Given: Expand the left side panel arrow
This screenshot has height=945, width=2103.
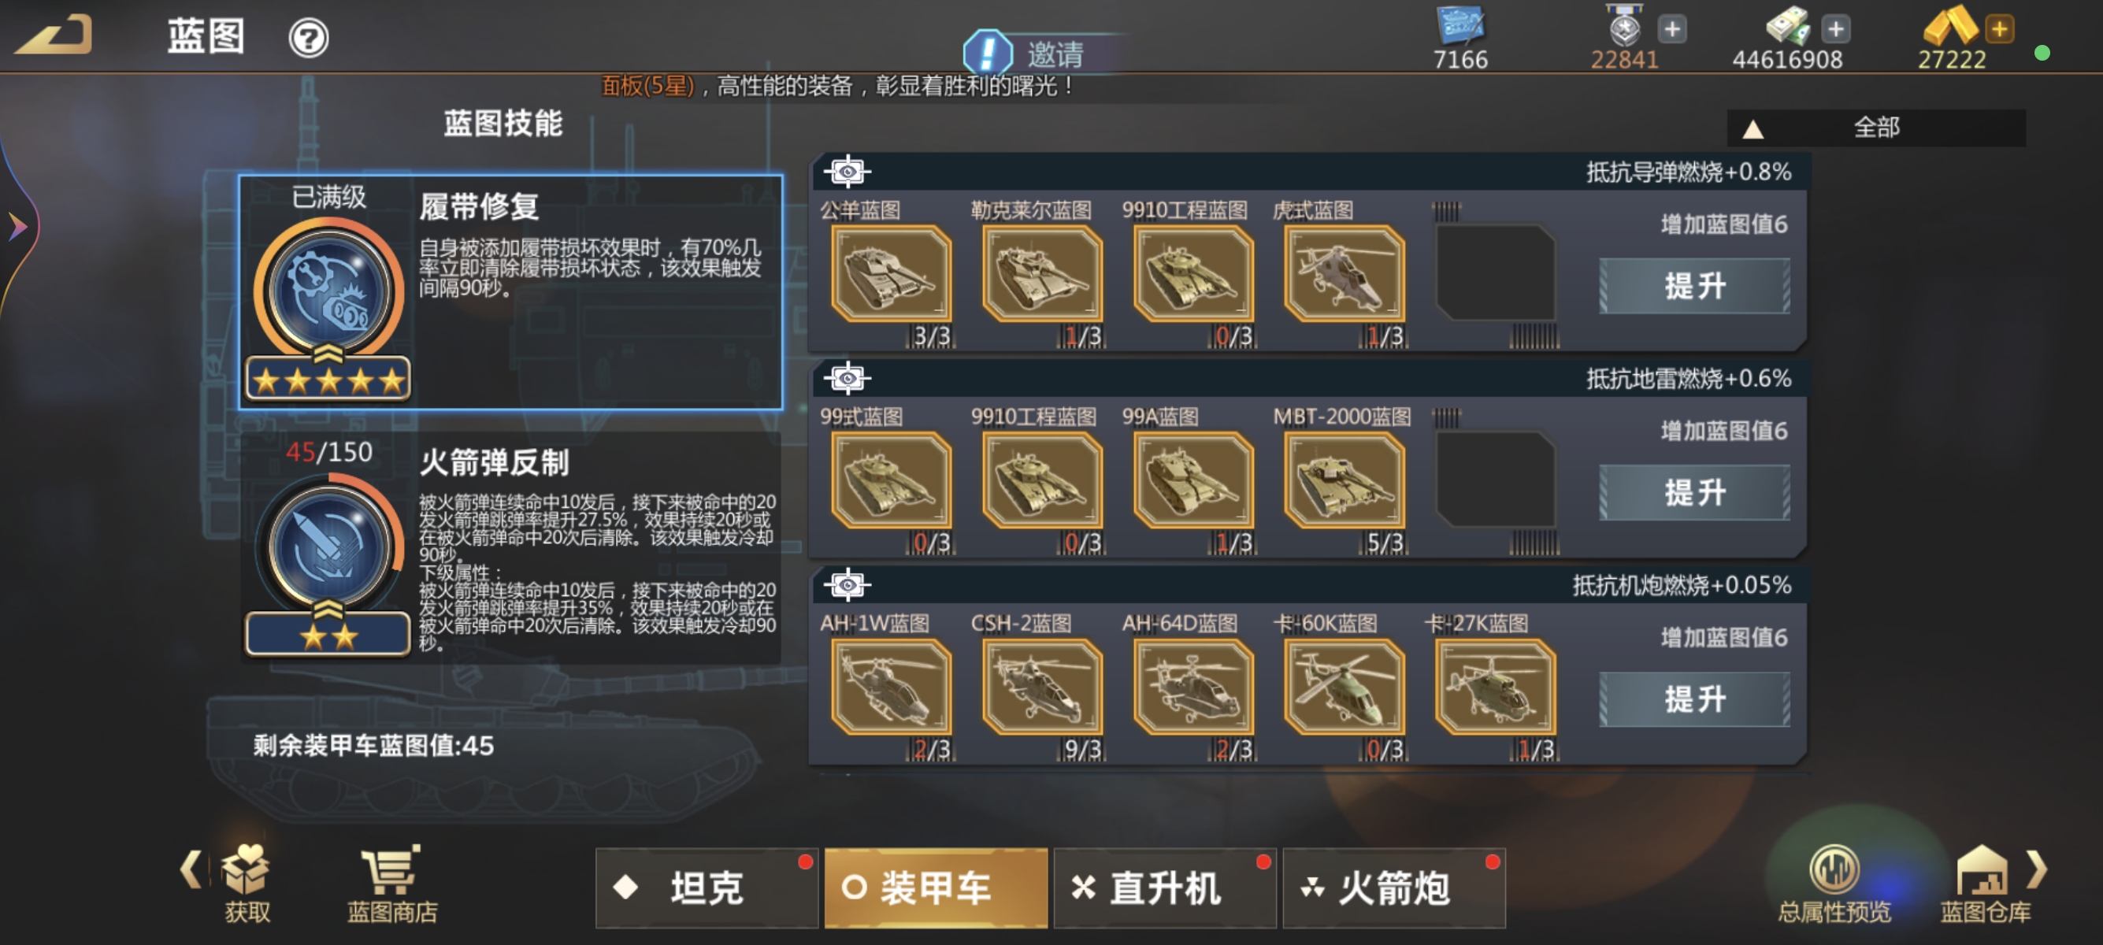Looking at the screenshot, I should click(17, 226).
